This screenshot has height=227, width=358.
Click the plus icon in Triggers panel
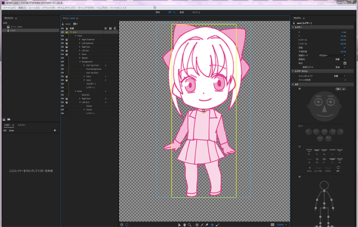pos(55,130)
